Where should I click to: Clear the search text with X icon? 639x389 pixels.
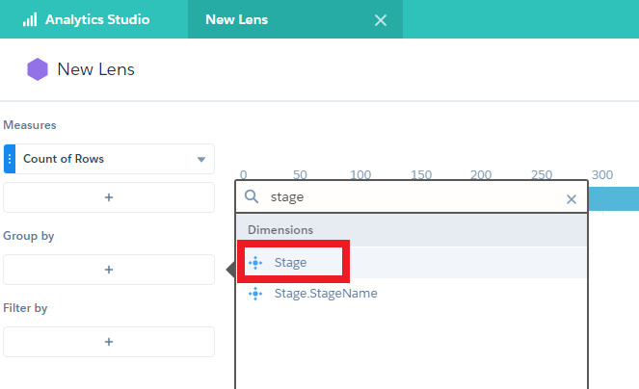pyautogui.click(x=572, y=198)
